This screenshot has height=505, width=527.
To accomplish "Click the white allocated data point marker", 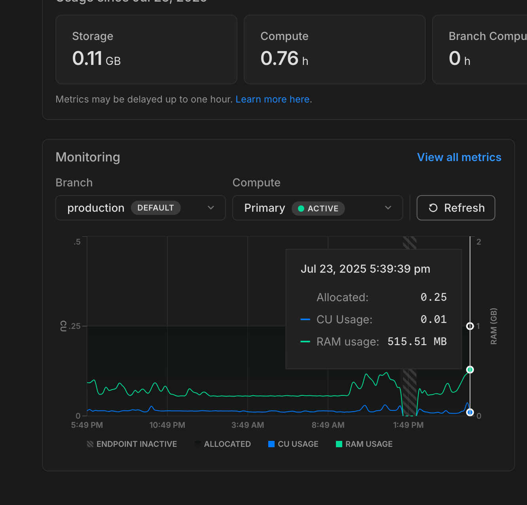I will (x=470, y=326).
